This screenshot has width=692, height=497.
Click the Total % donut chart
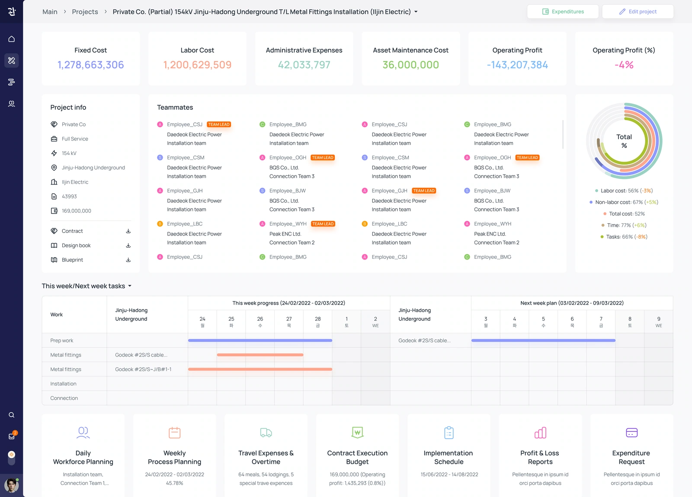[624, 141]
